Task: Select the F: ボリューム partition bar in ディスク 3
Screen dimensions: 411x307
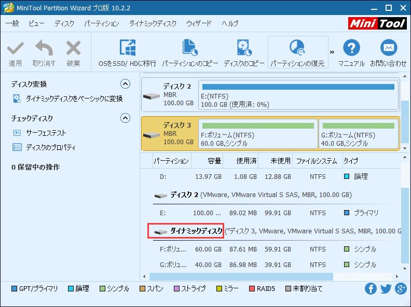Action: [258, 134]
